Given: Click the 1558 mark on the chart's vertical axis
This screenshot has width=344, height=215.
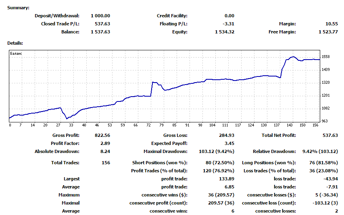Looking at the screenshot, I should [326, 57].
